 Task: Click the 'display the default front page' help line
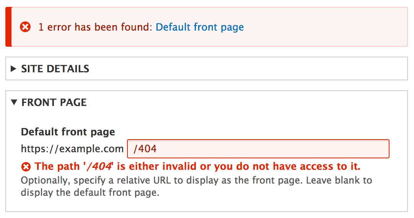[90, 192]
